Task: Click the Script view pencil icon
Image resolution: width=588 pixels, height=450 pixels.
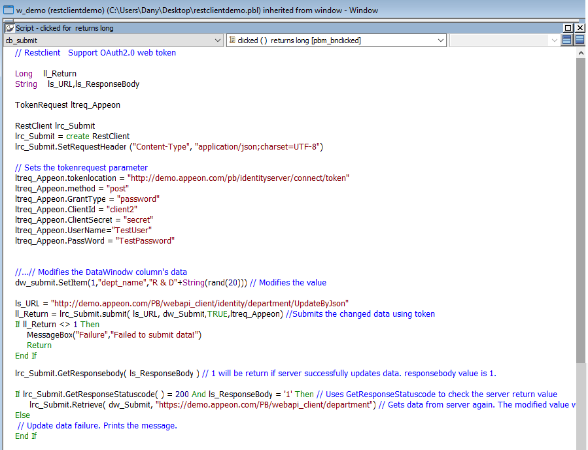Action: [10, 28]
